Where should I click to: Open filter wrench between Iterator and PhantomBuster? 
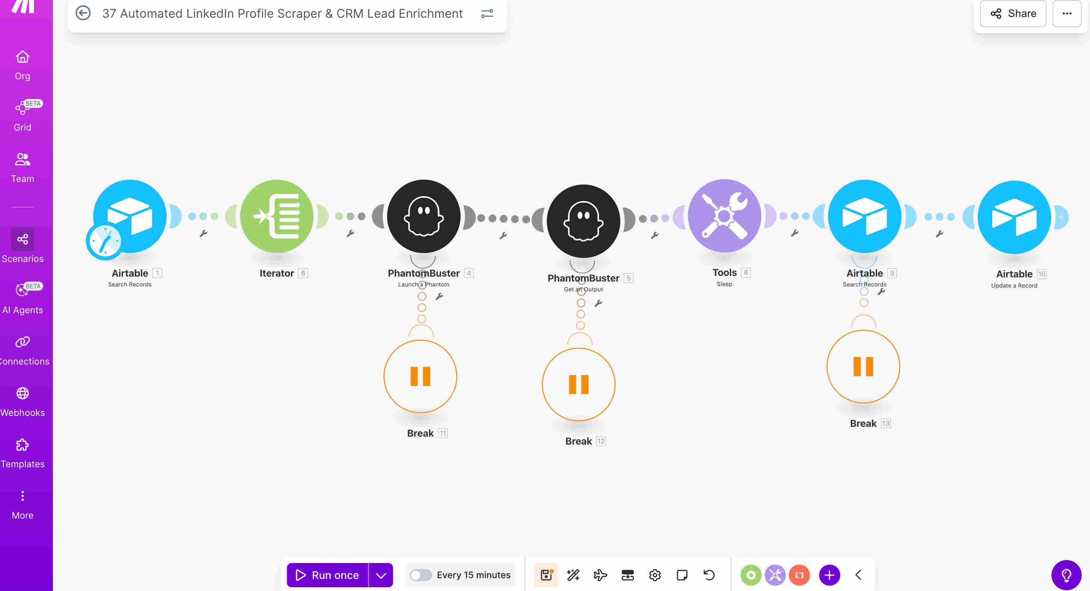[x=350, y=233]
